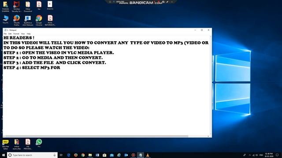Open the McAfee Security desktop shortcut
This screenshot has width=282, height=158.
click(x=17, y=7)
